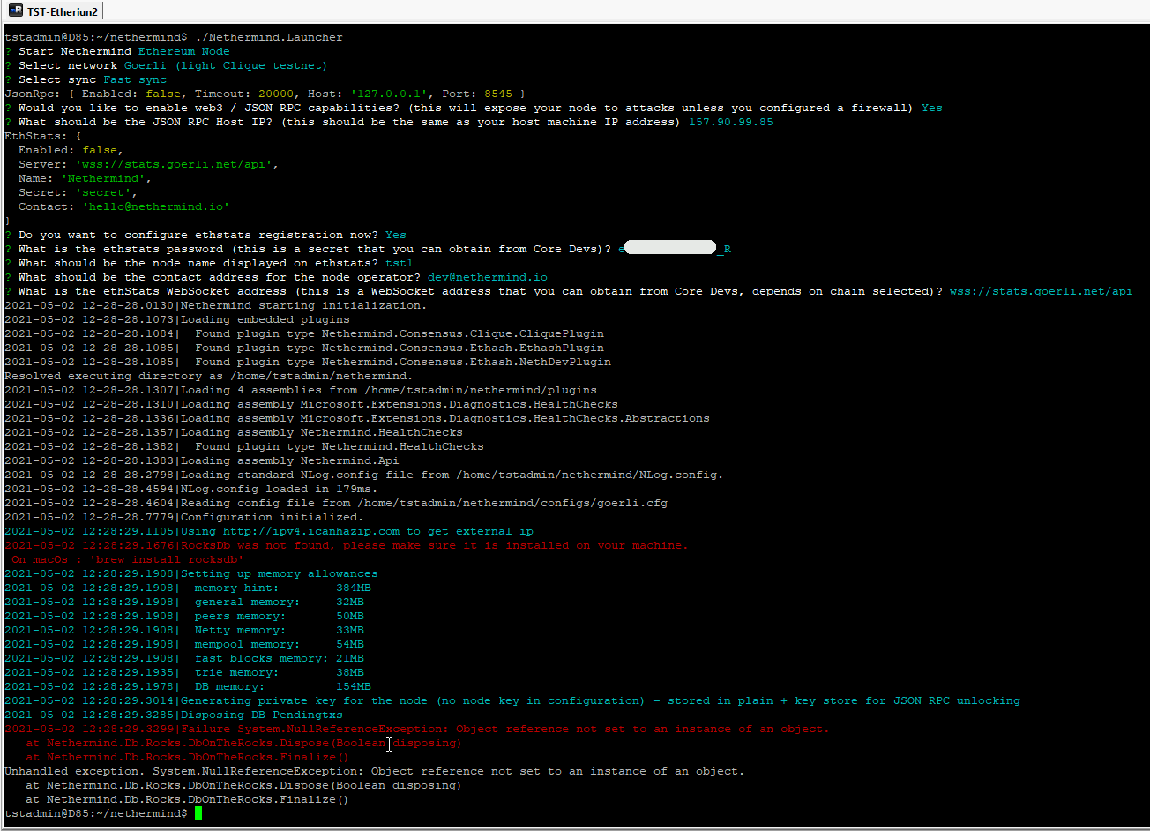Click the EthStats 'Enabled: false,' line
This screenshot has width=1150, height=831.
71,150
